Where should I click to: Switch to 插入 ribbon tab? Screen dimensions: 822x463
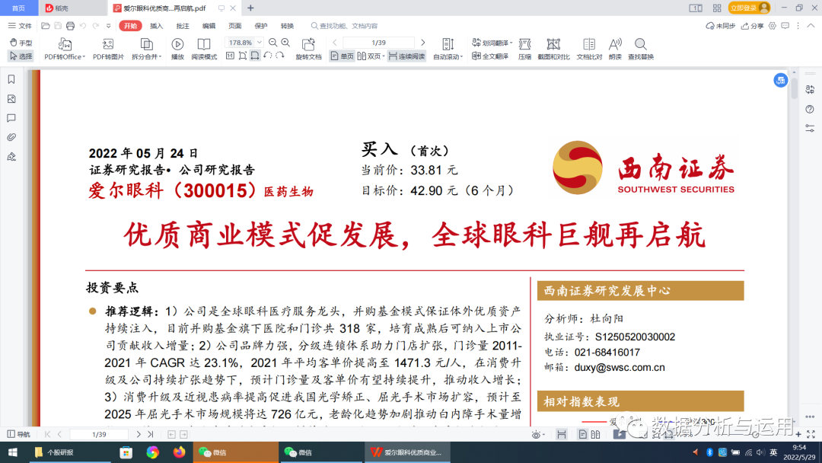pyautogui.click(x=156, y=26)
